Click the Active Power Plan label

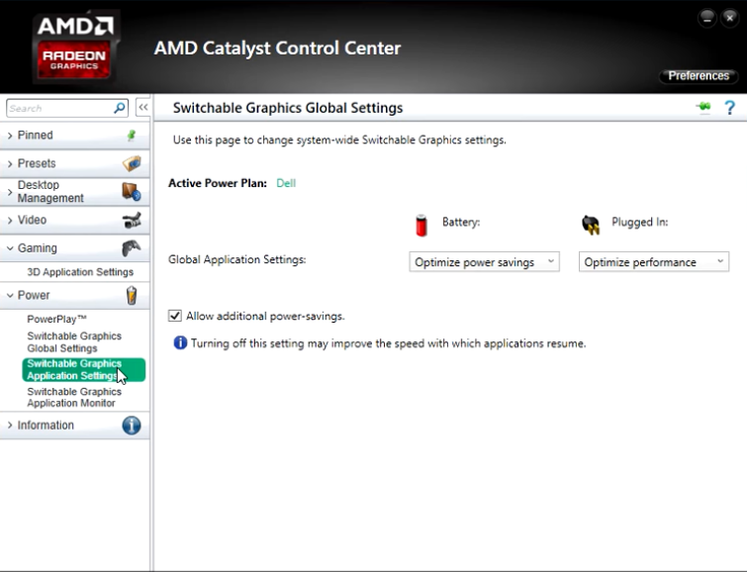(218, 183)
